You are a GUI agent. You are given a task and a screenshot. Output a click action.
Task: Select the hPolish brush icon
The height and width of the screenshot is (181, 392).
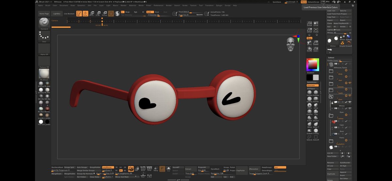pos(316,118)
